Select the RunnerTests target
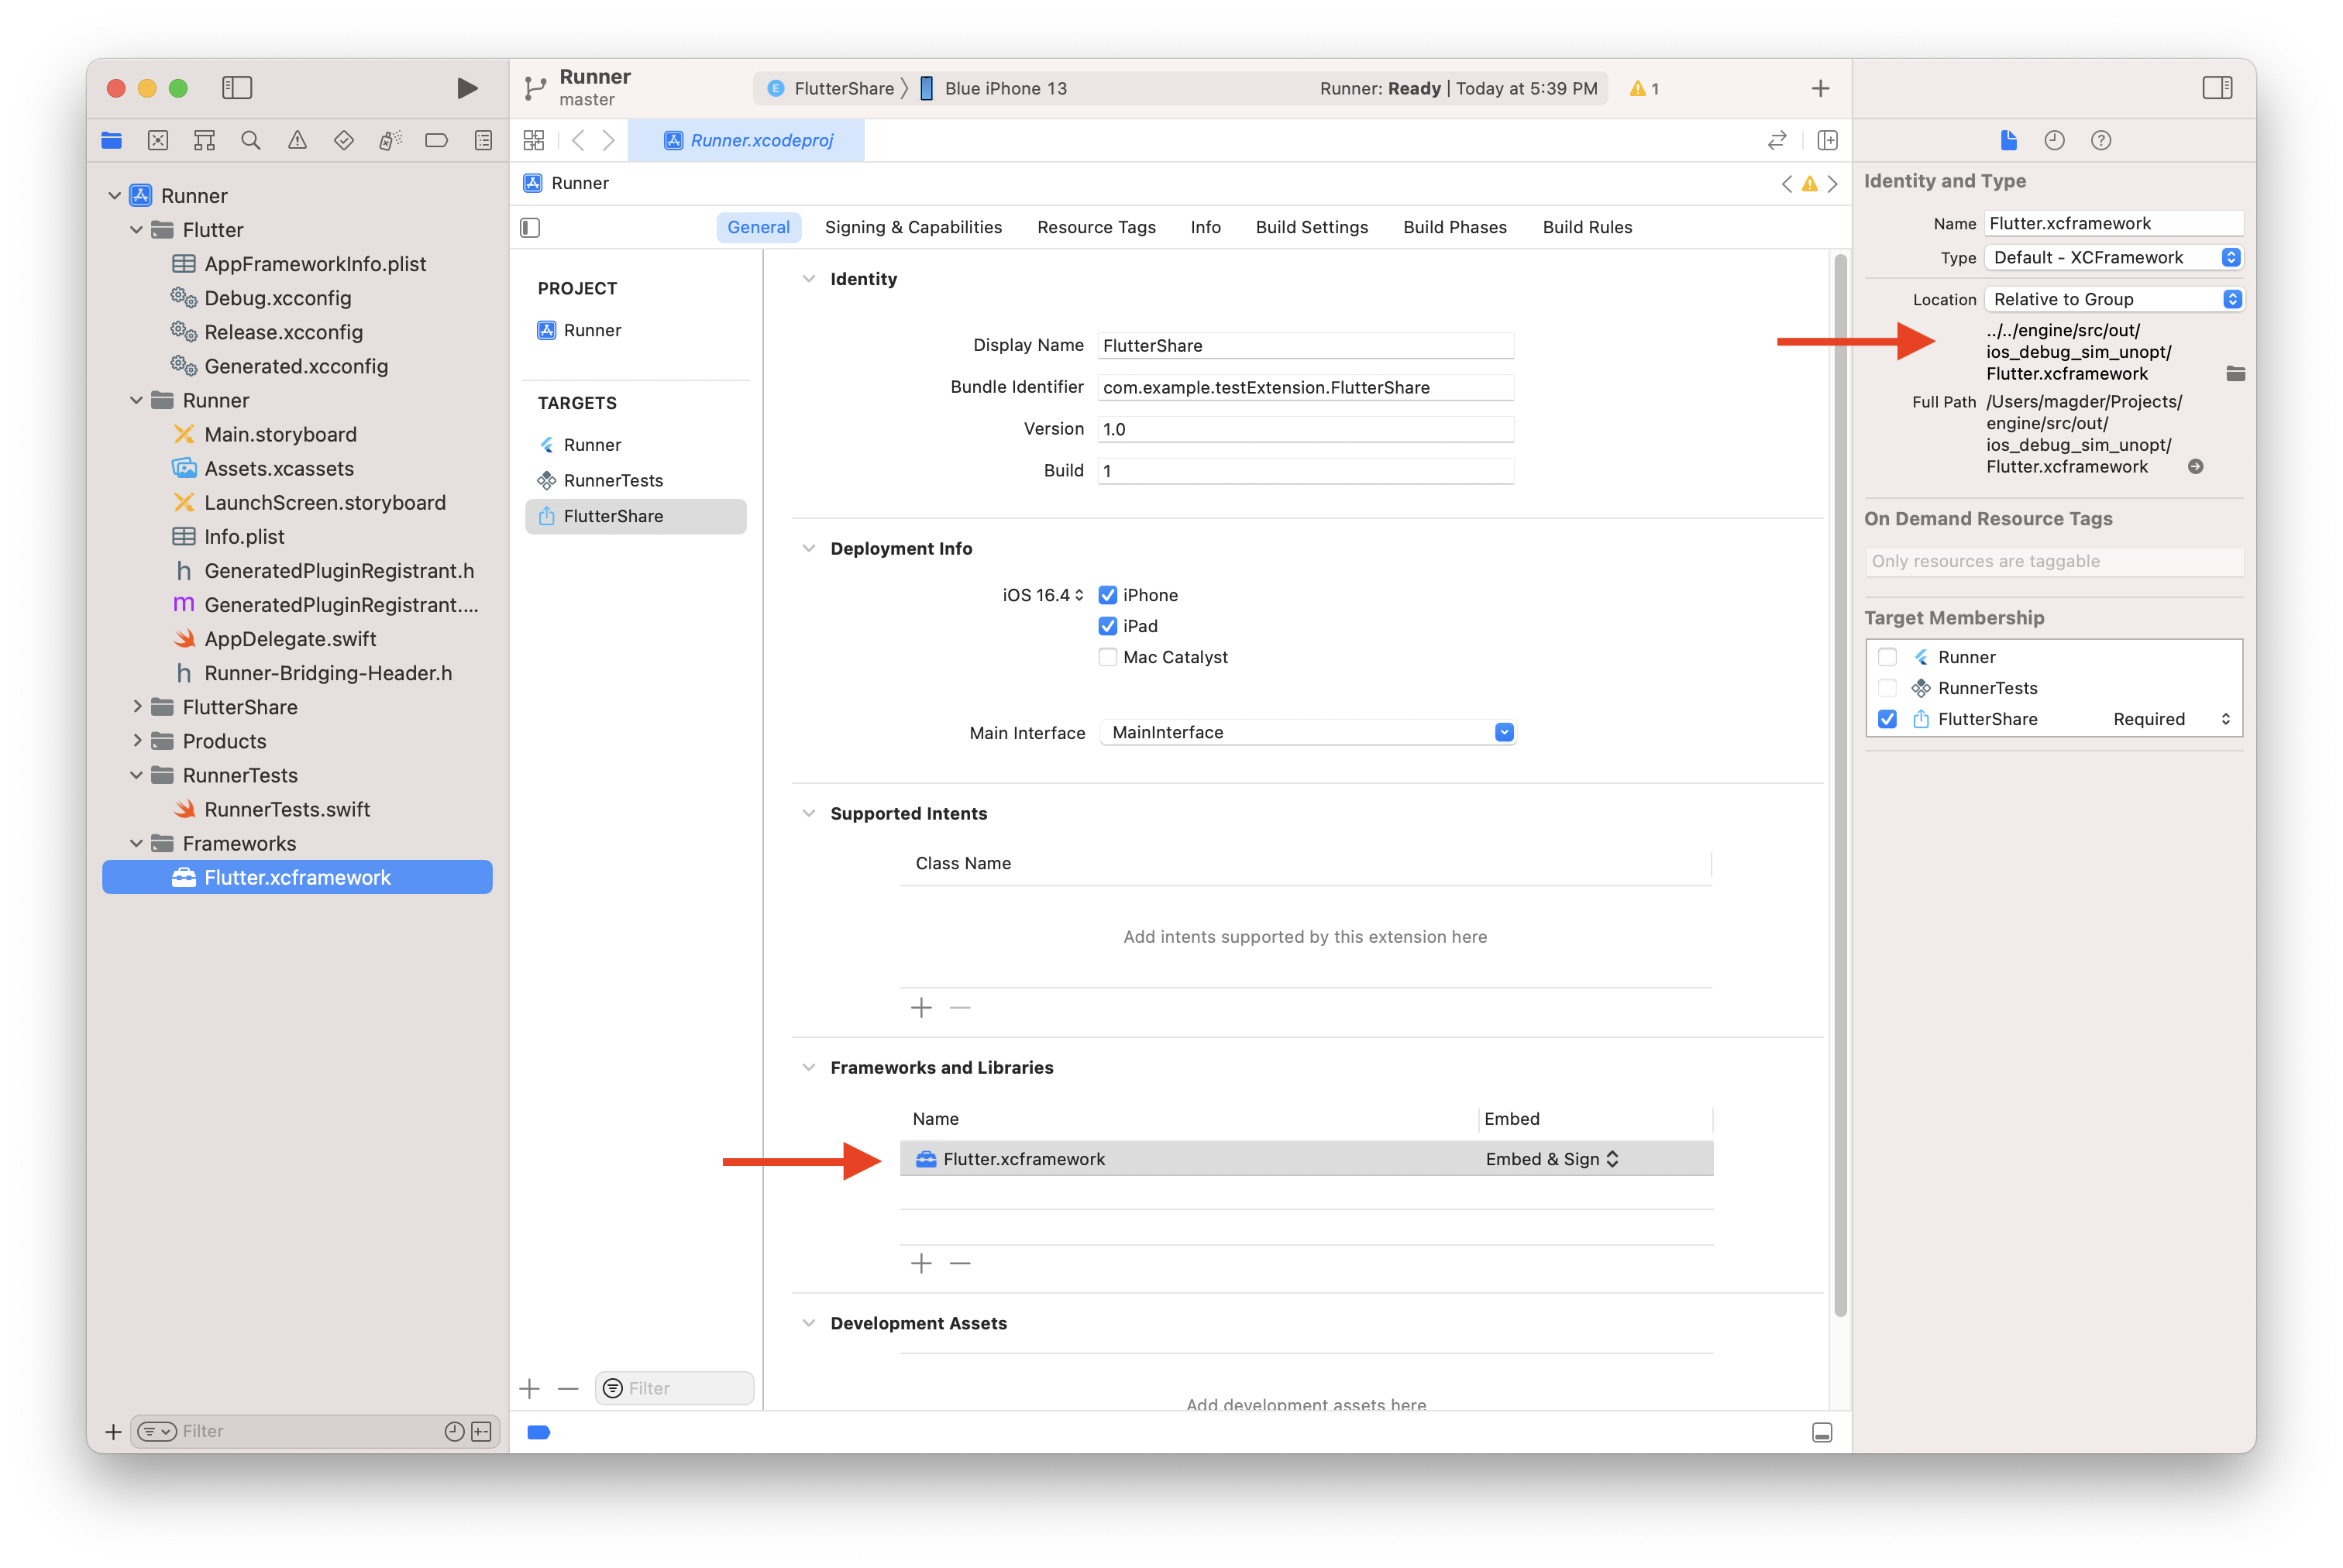2343x1568 pixels. [613, 481]
